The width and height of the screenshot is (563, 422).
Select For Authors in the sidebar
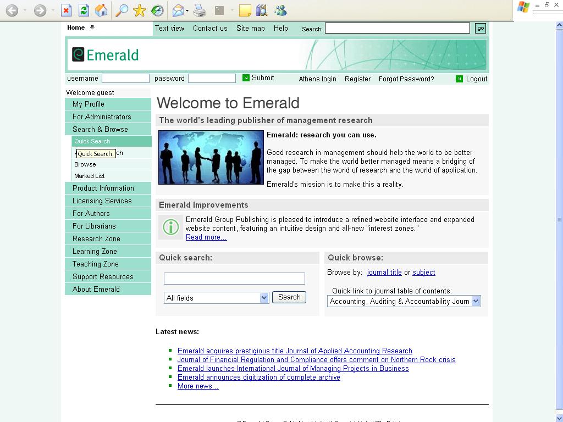pyautogui.click(x=108, y=213)
